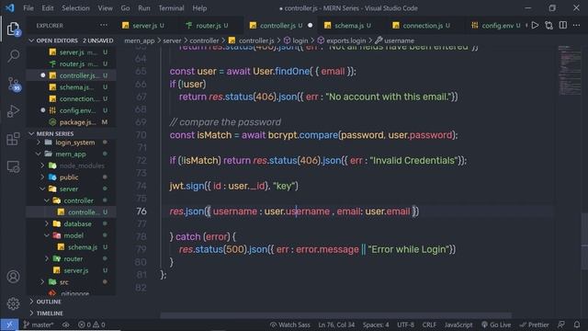
Task: Click the Run Code play icon
Action: [x=535, y=26]
